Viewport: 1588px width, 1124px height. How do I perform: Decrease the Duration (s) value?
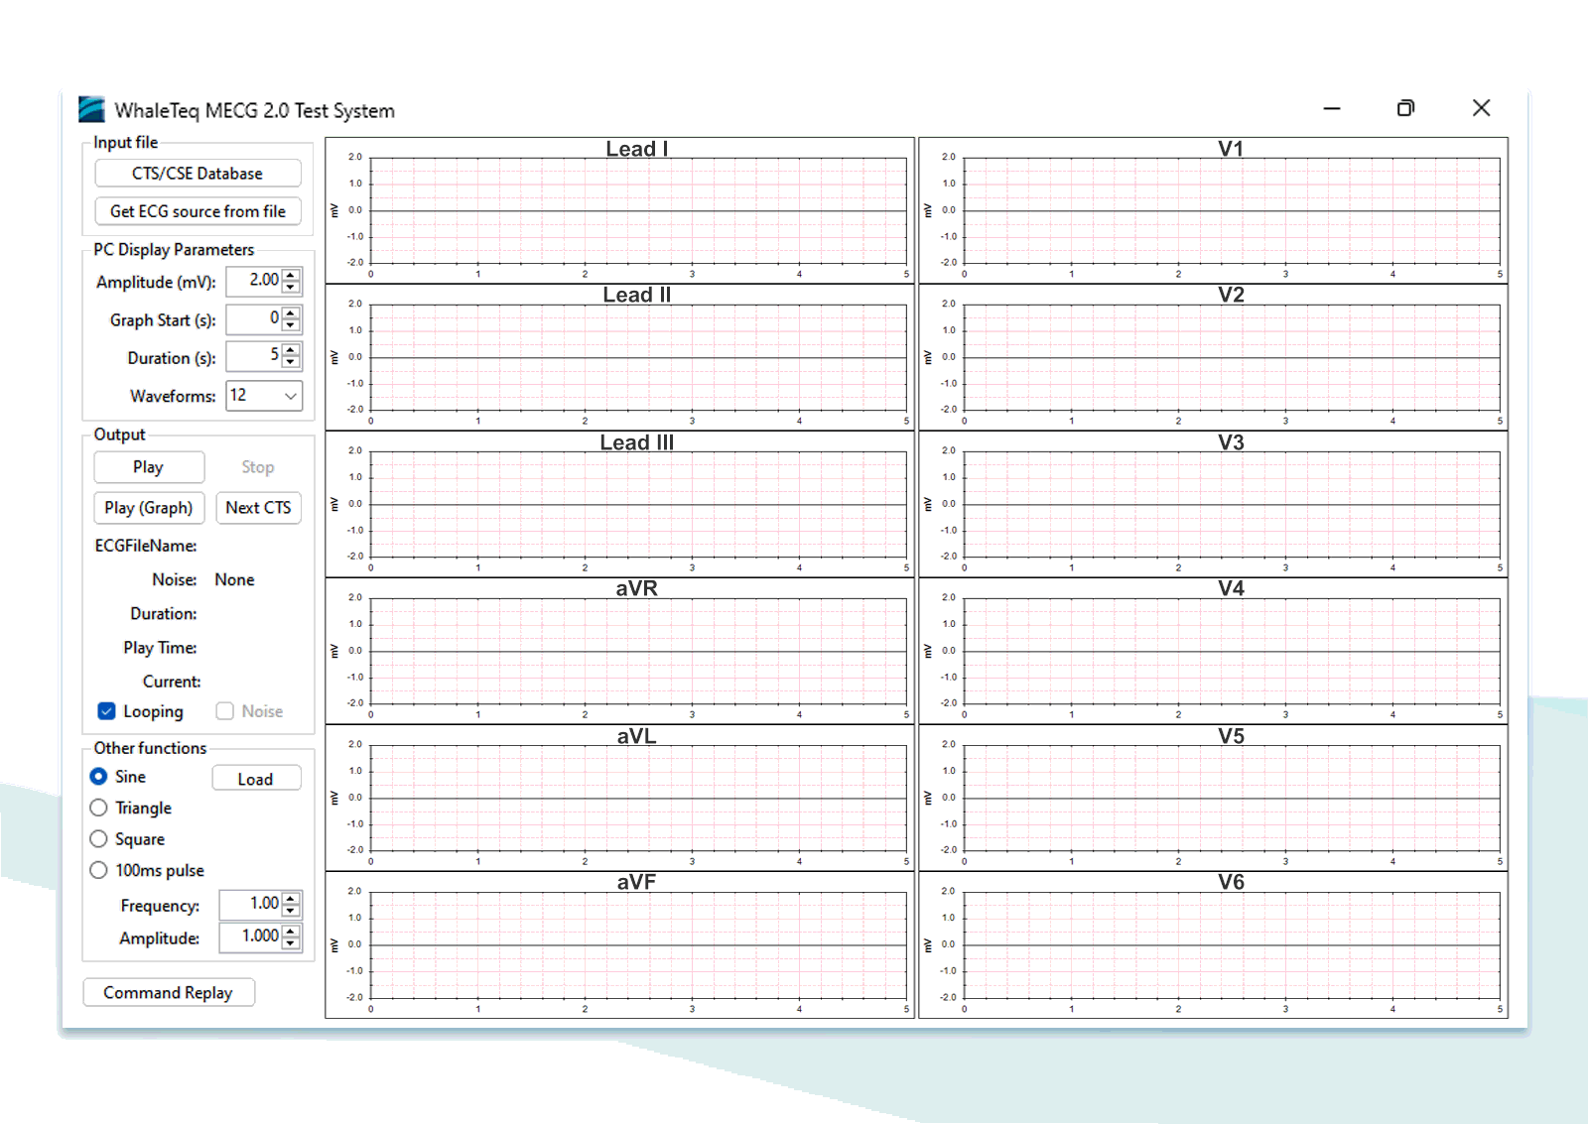pyautogui.click(x=291, y=362)
